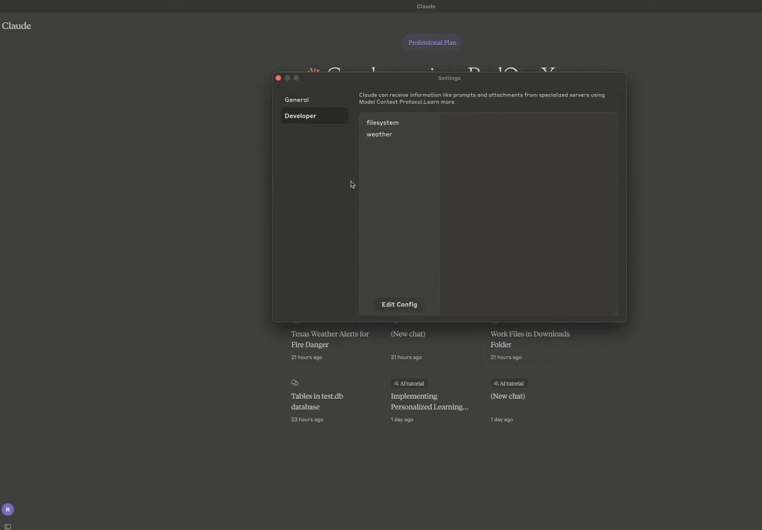Screen dimensions: 762x530
Task: Open the Implementing Personalized Learning chat
Action: click(429, 401)
